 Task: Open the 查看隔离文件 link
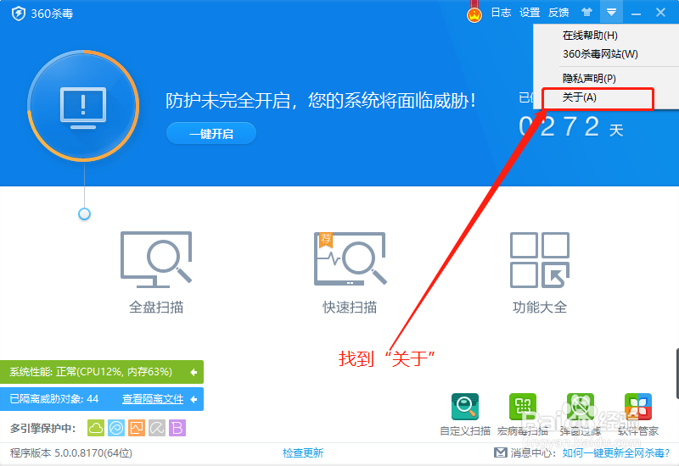click(x=153, y=399)
